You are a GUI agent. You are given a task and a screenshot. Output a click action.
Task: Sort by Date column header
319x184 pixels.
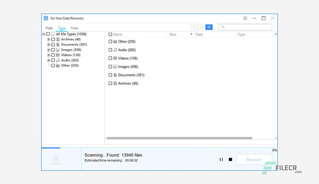point(199,35)
